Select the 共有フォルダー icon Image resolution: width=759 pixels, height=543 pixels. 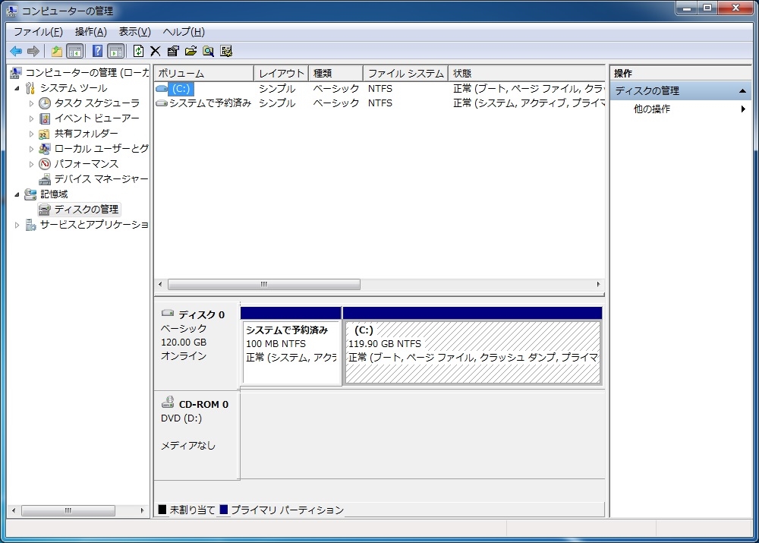tap(45, 134)
